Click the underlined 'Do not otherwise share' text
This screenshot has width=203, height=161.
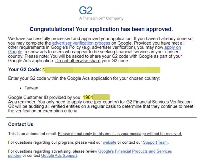coord(78,61)
